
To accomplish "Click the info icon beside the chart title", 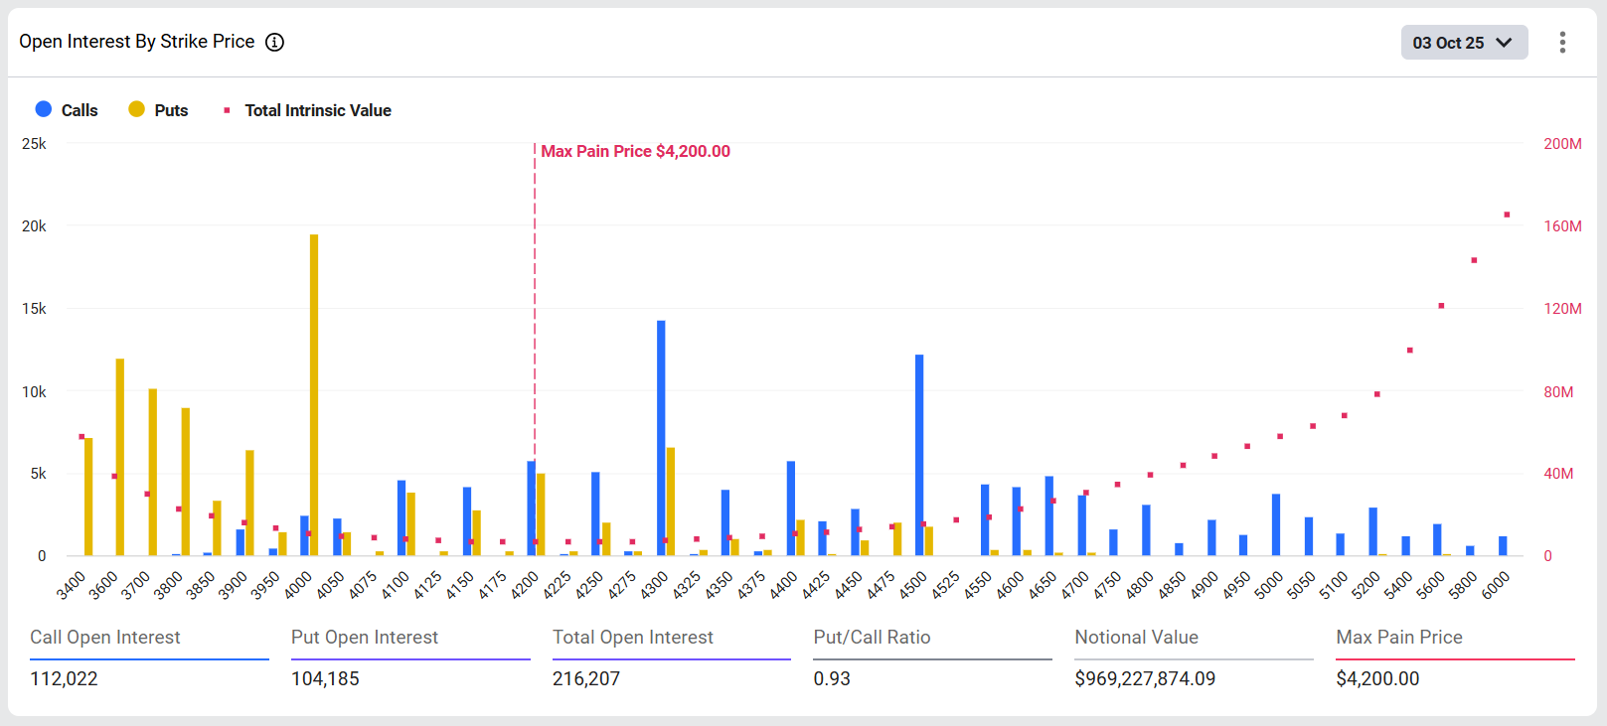I will click(274, 42).
